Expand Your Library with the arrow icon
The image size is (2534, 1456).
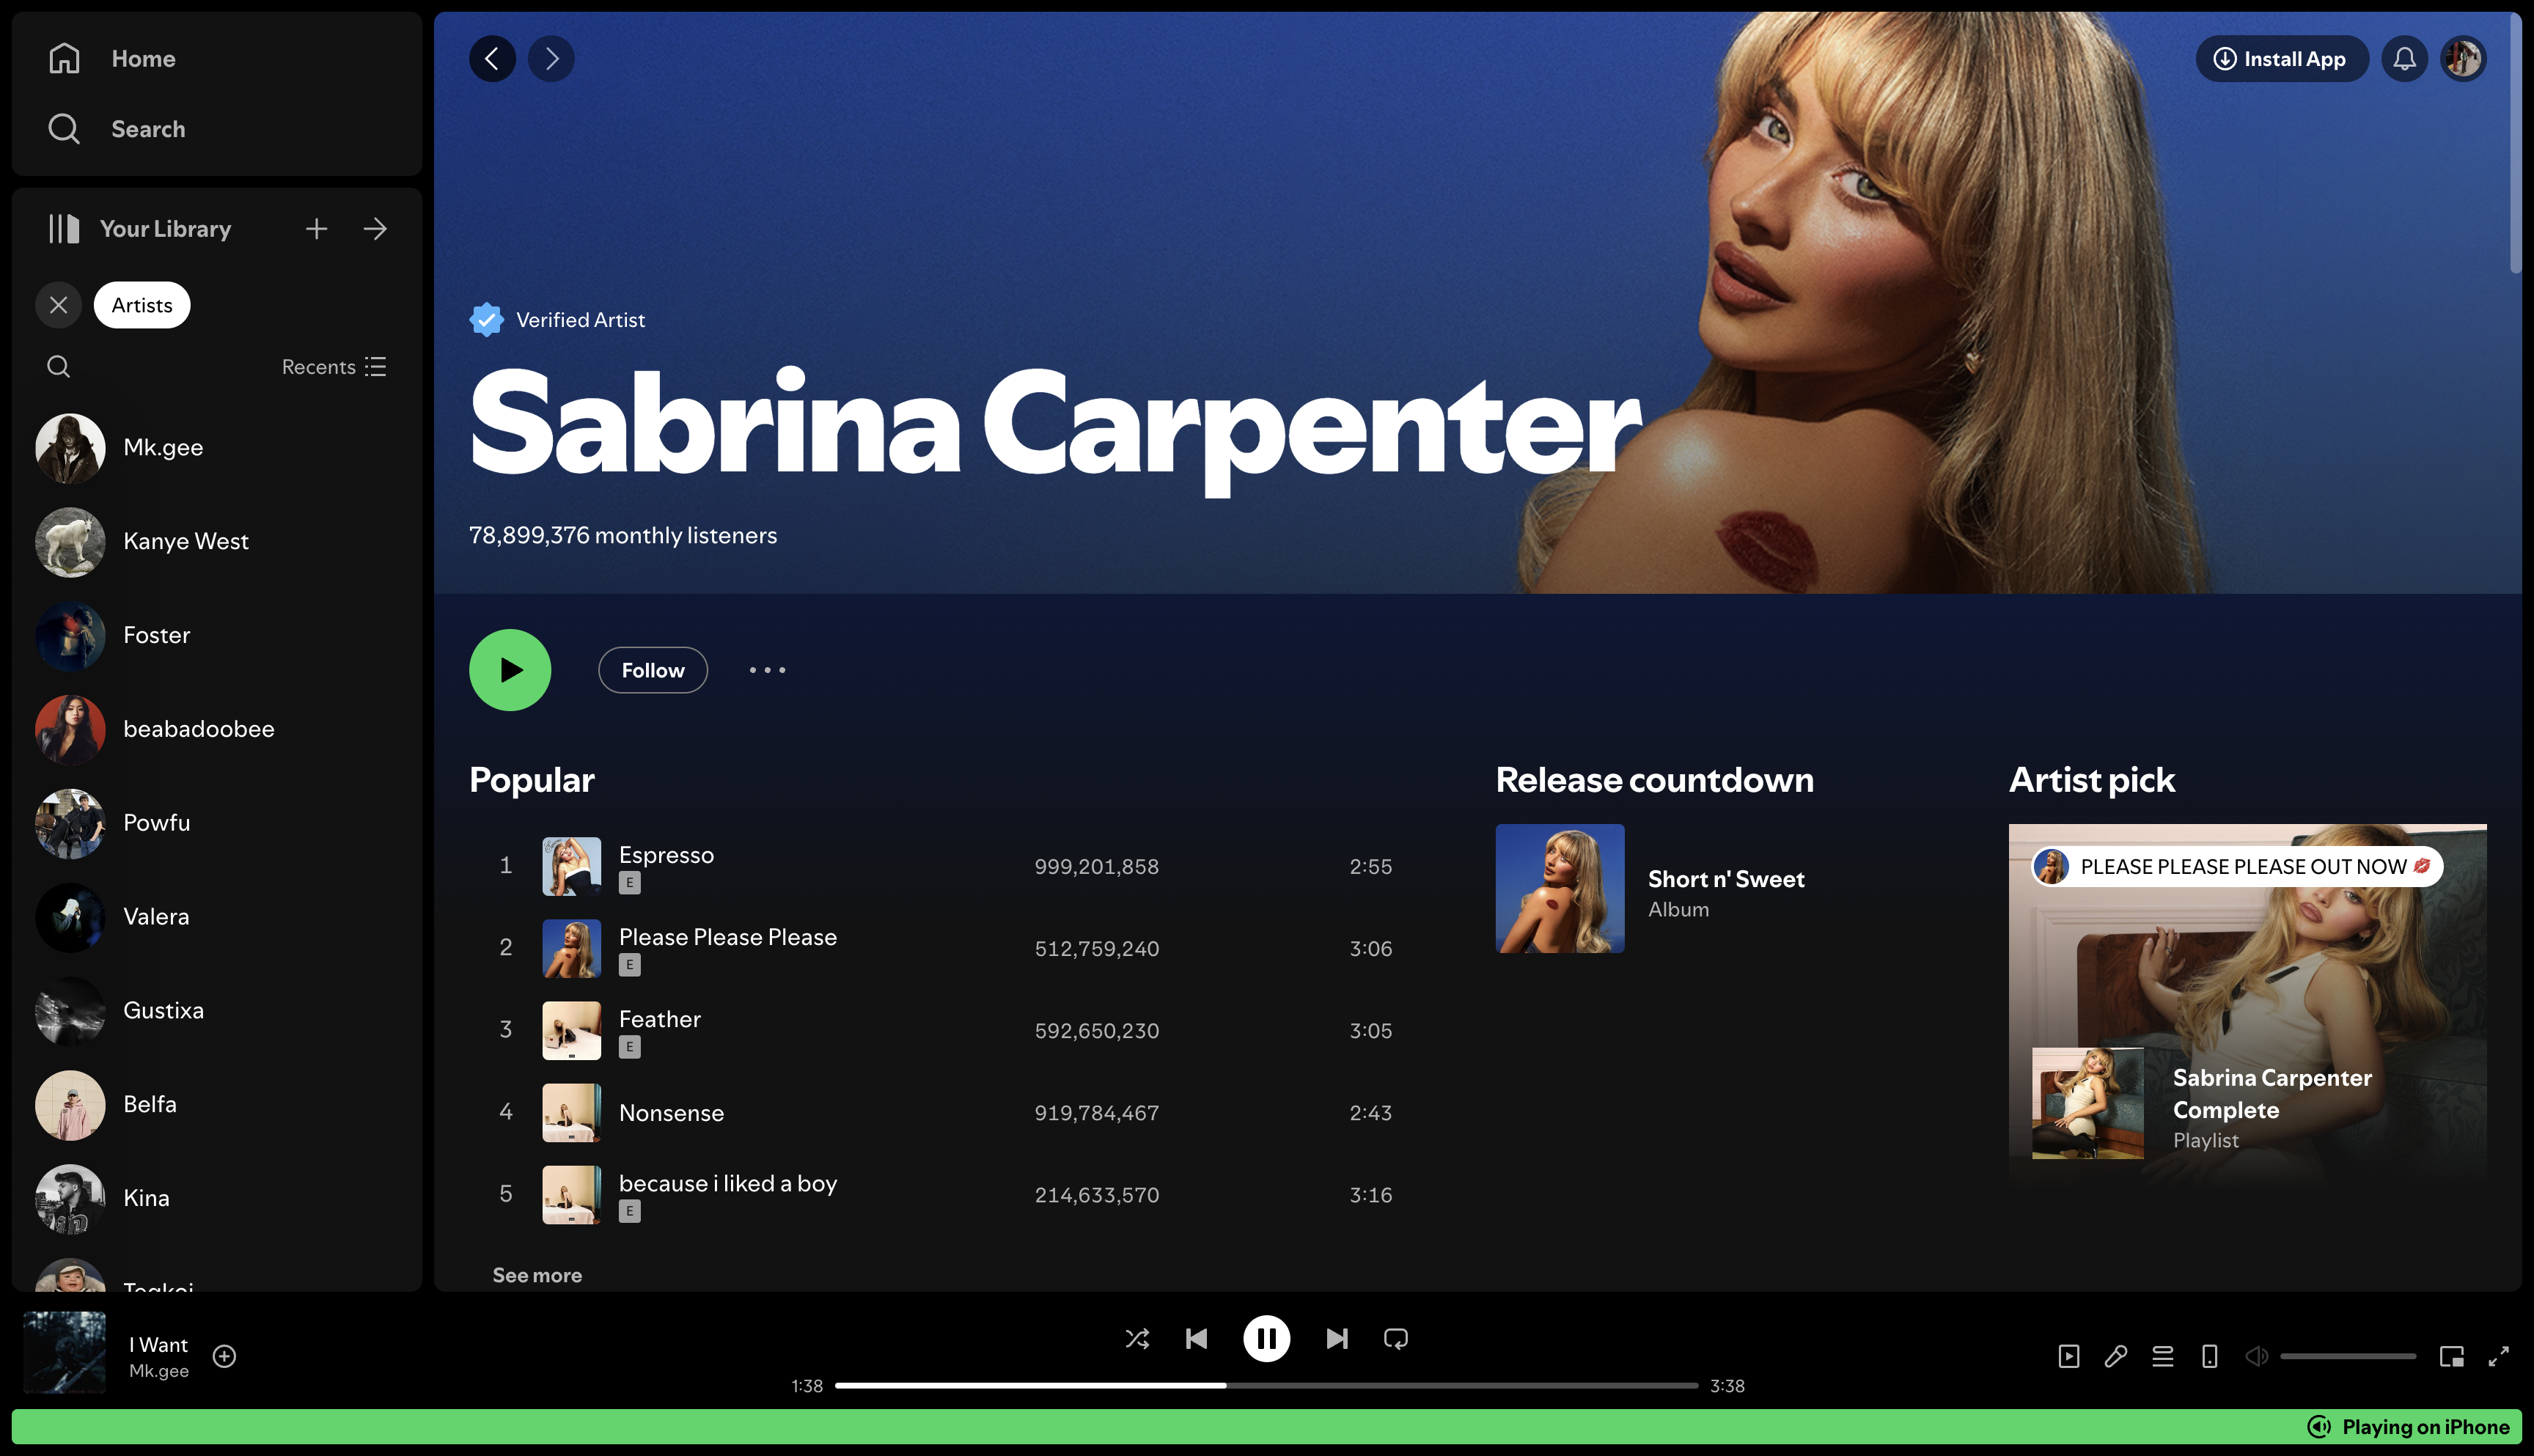pos(375,229)
